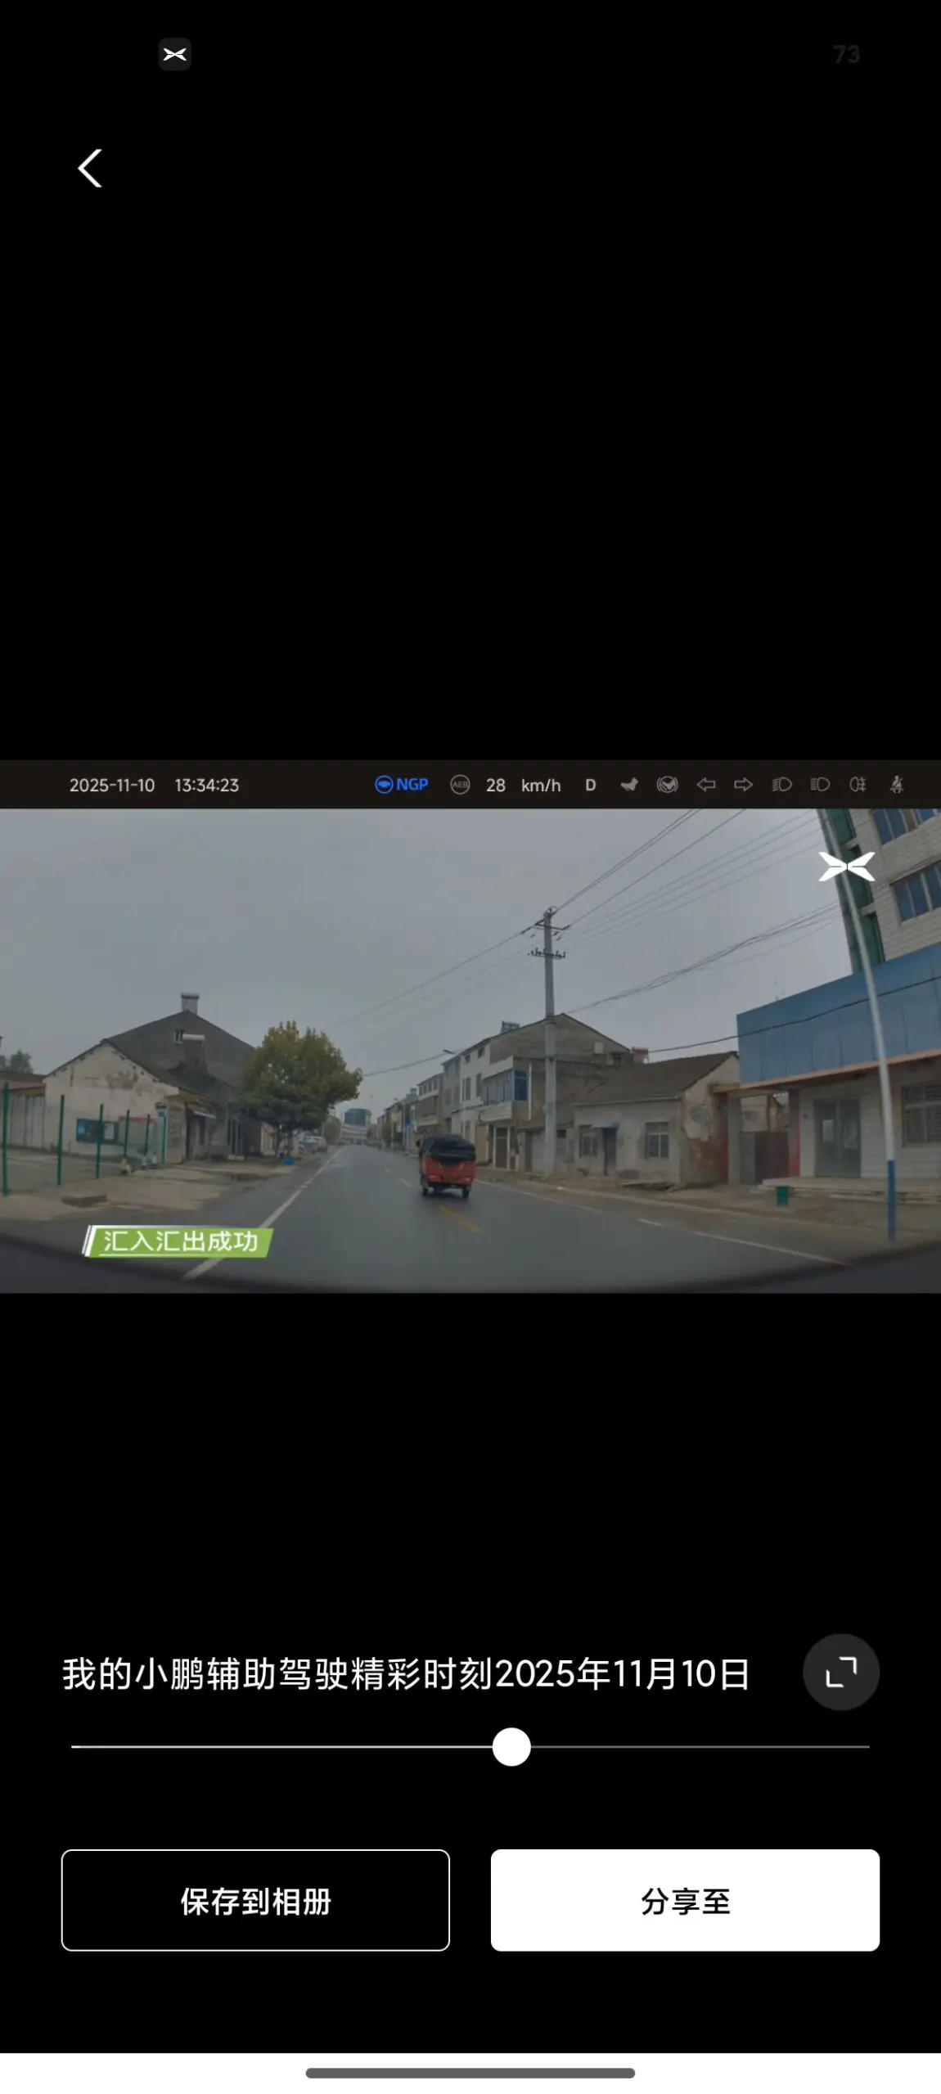Click the 保存到相册 button
This screenshot has height=2094, width=941.
tap(255, 1900)
